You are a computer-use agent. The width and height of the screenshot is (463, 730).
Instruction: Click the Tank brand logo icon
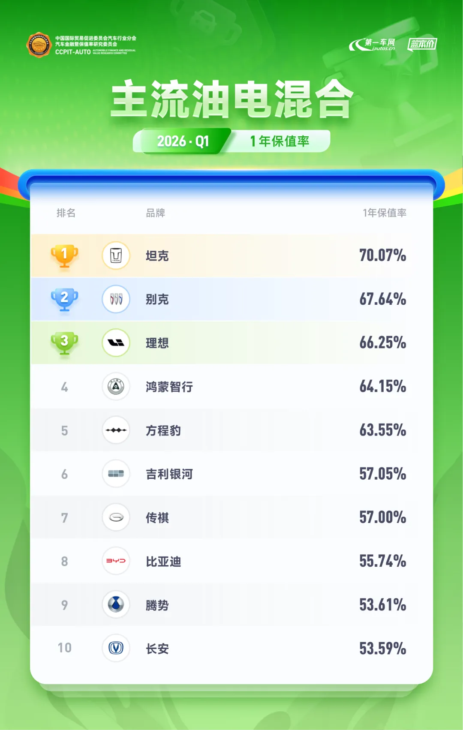(x=116, y=255)
